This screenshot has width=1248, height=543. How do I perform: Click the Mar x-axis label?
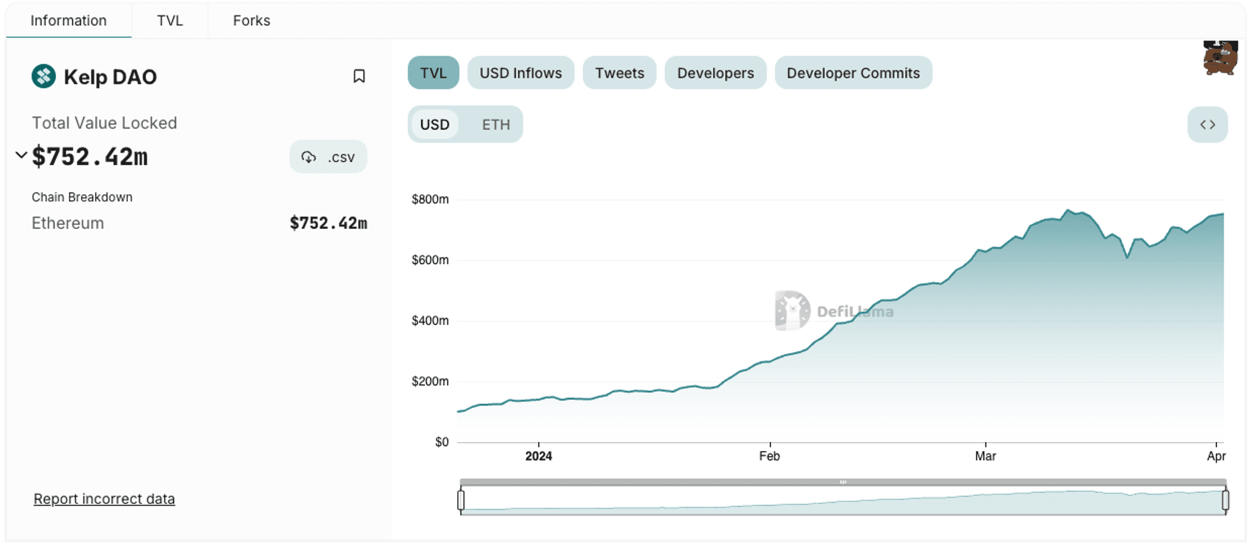pos(985,456)
